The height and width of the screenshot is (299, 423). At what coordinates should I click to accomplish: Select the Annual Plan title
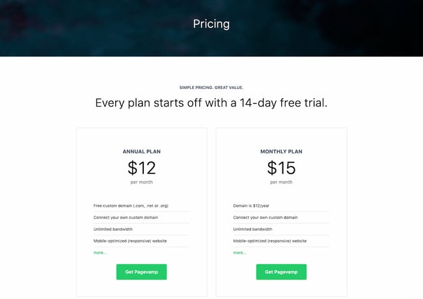[x=141, y=151]
